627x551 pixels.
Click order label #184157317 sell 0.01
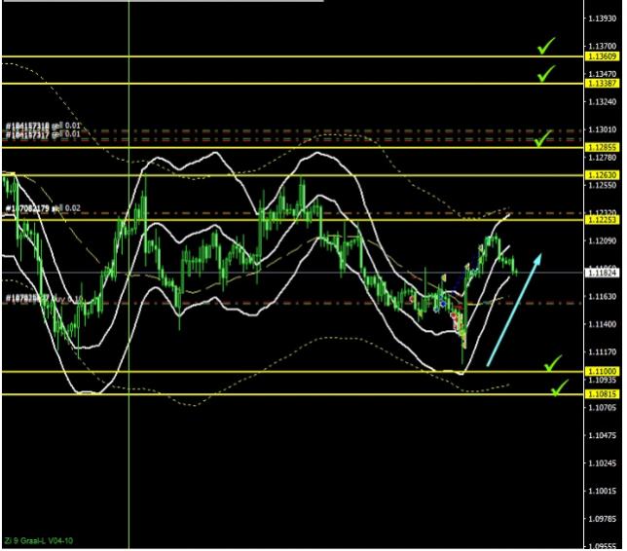click(x=43, y=134)
